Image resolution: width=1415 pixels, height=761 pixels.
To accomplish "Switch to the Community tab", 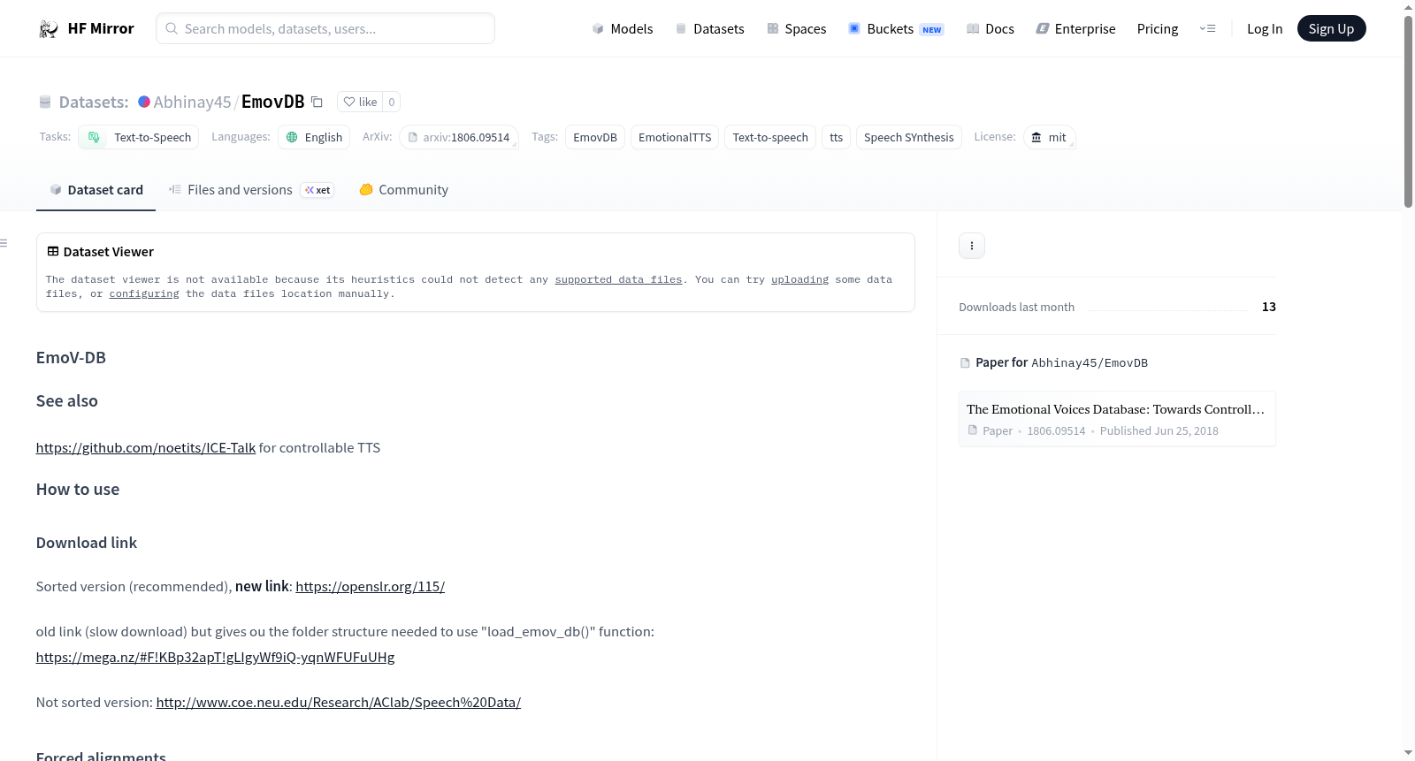I will 403,190.
